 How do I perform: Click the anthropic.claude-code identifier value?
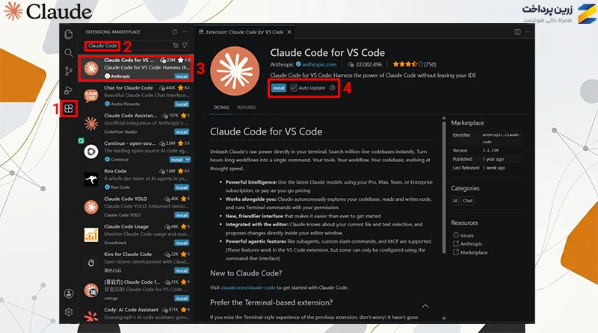(x=501, y=138)
